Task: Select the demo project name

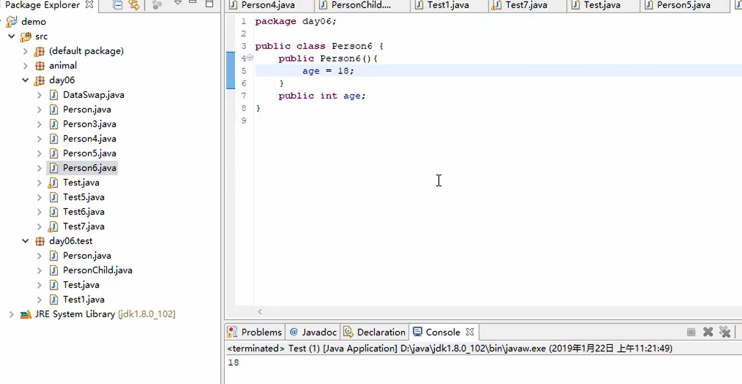Action: pyautogui.click(x=34, y=22)
